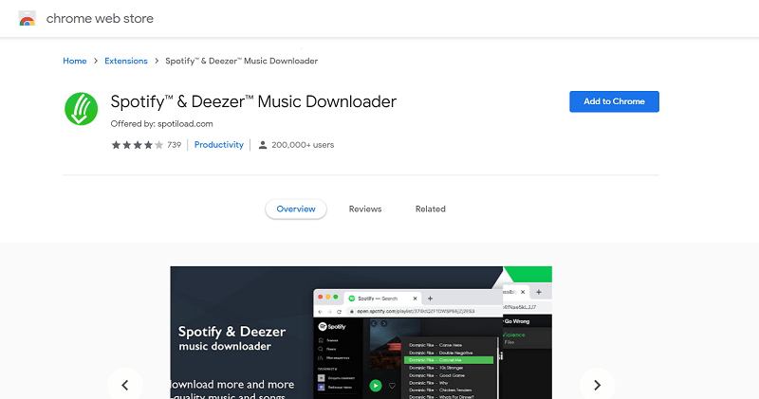Click the Offered by spotiload.com text
The width and height of the screenshot is (759, 399).
tap(161, 124)
